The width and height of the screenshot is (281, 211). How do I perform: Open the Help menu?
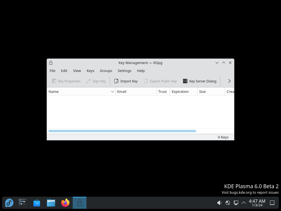[x=141, y=71]
